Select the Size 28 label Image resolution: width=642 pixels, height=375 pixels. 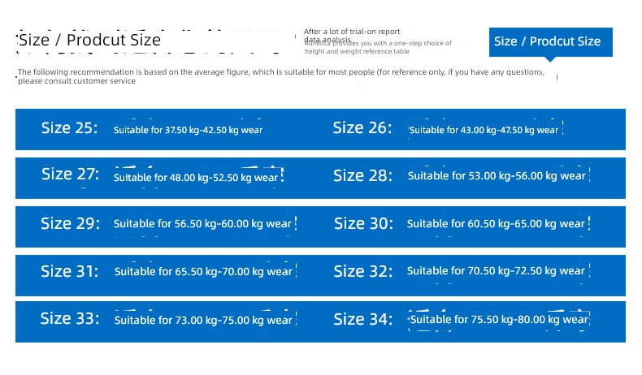click(x=362, y=176)
